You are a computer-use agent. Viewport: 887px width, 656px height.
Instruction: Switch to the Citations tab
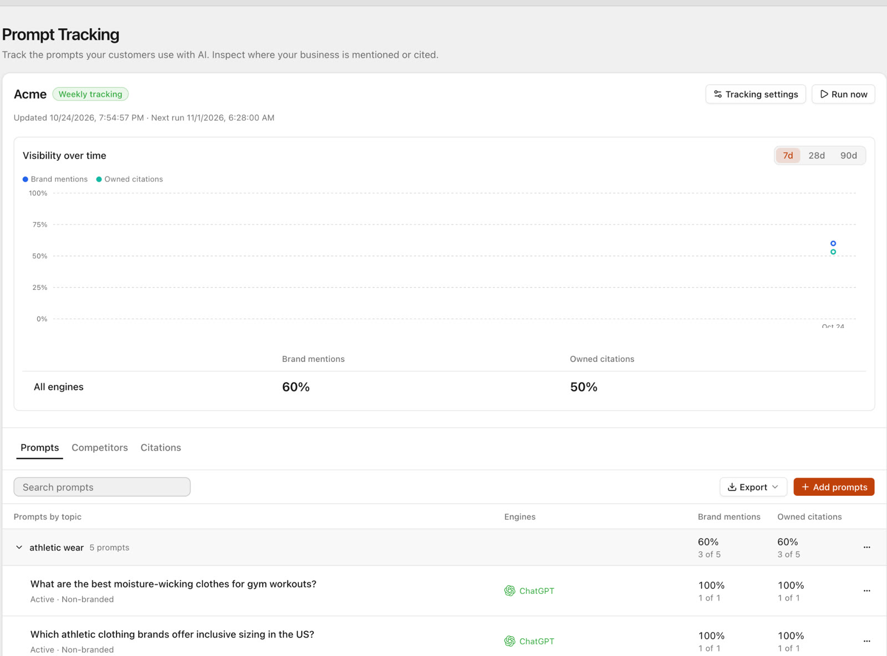[161, 448]
